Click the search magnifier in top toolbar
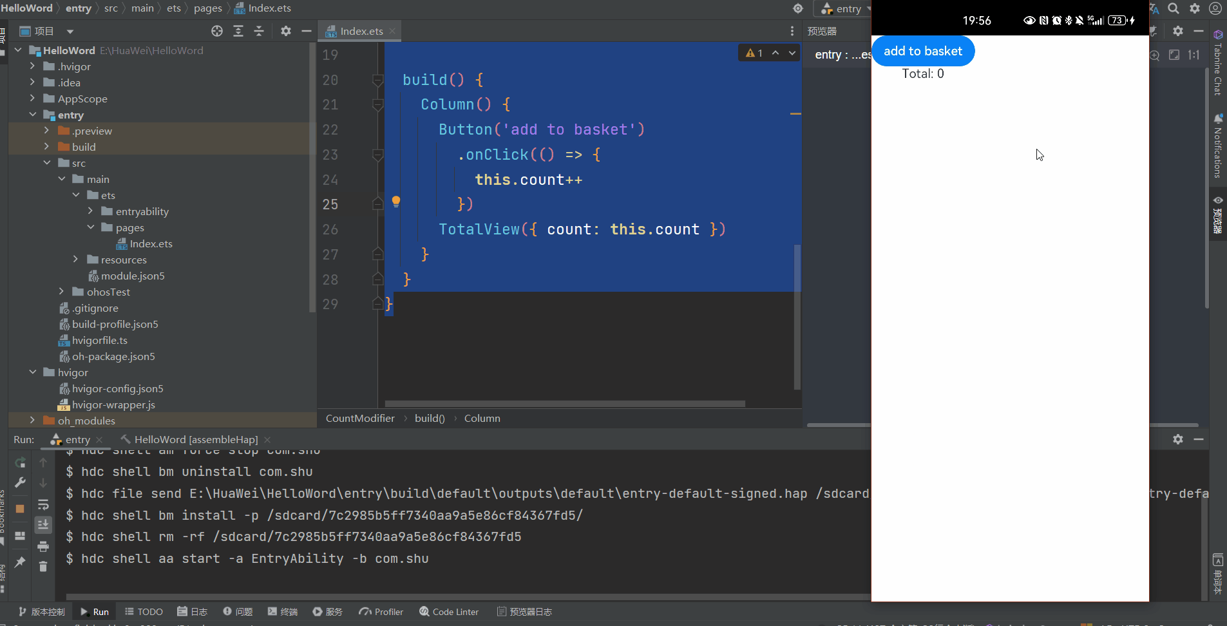The image size is (1227, 626). point(1174,8)
